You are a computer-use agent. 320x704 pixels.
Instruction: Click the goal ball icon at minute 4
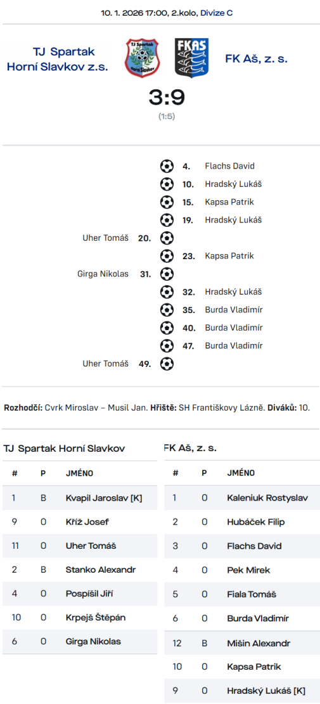[167, 166]
